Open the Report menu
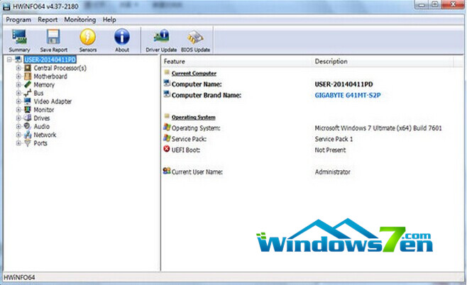467x285 pixels. click(48, 20)
